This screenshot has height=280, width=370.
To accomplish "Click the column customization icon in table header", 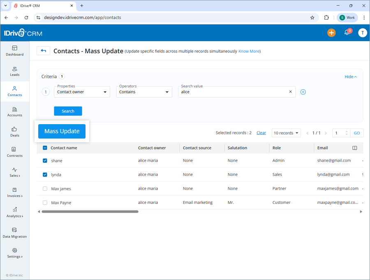I will click(x=354, y=148).
